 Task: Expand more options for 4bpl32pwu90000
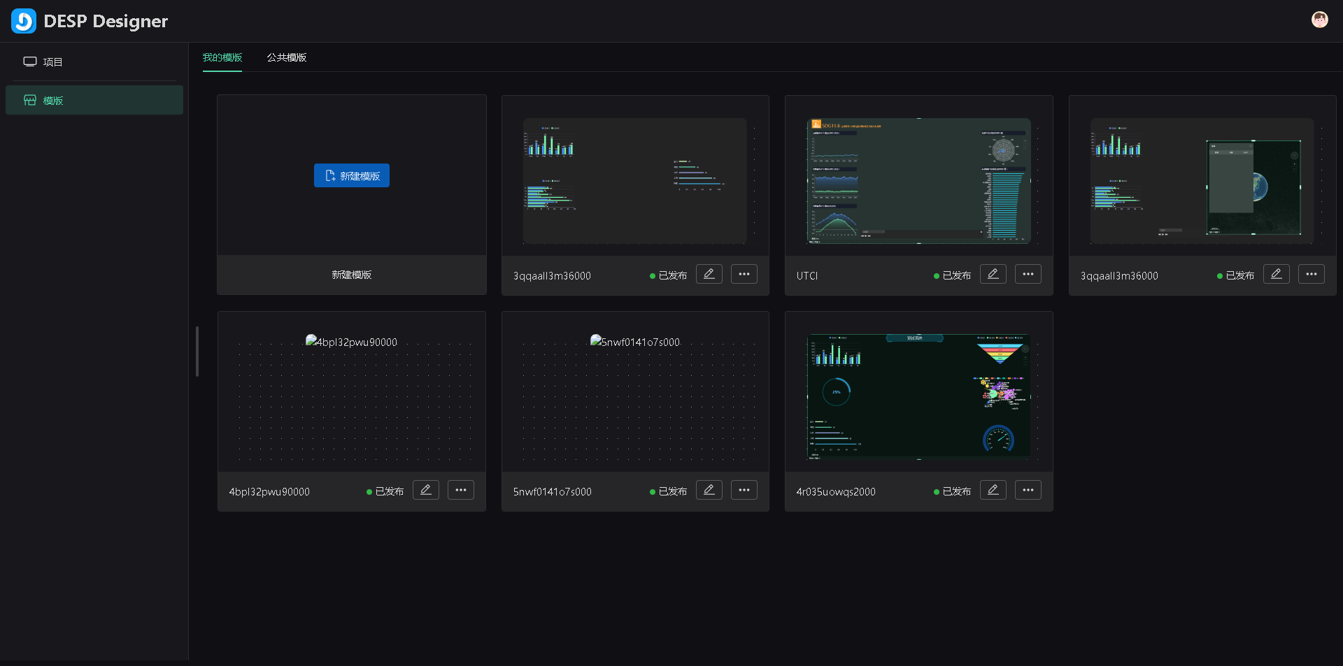tap(460, 490)
